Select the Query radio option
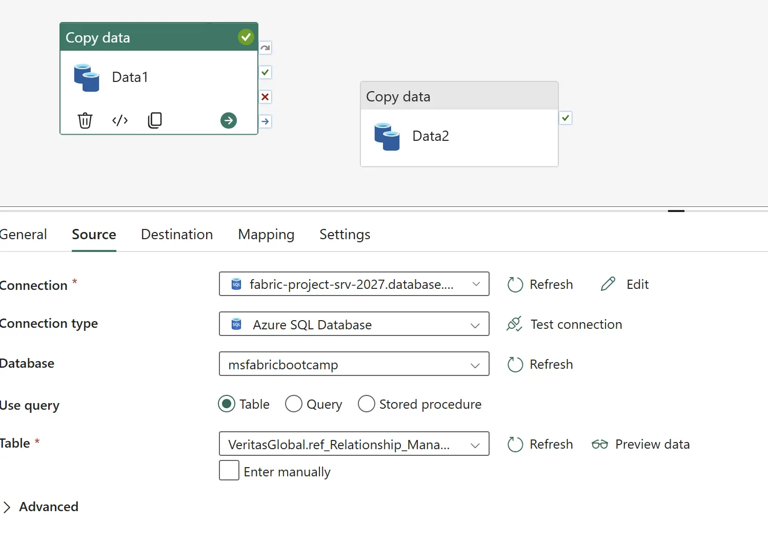This screenshot has height=547, width=768. [x=294, y=404]
